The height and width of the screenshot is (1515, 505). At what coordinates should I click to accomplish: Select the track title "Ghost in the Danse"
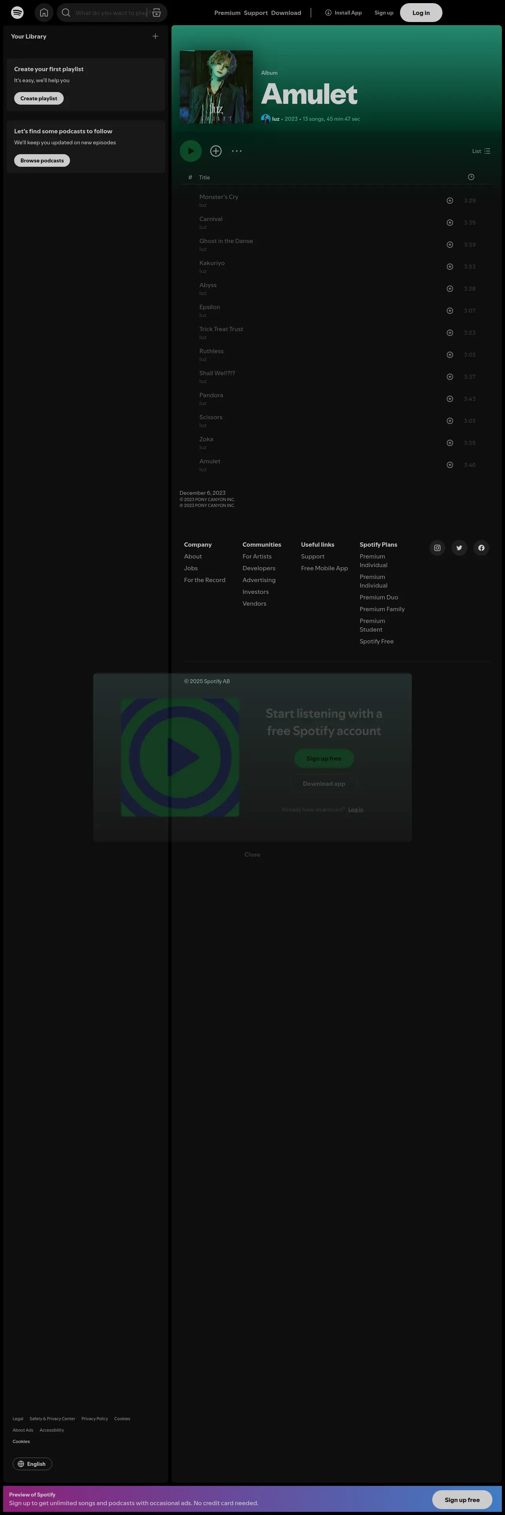click(x=226, y=241)
